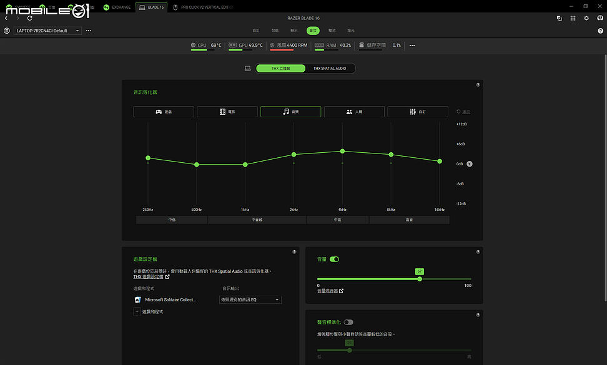Switch to THX SPATIAL AUDIO mode
607x365 pixels.
(x=330, y=69)
